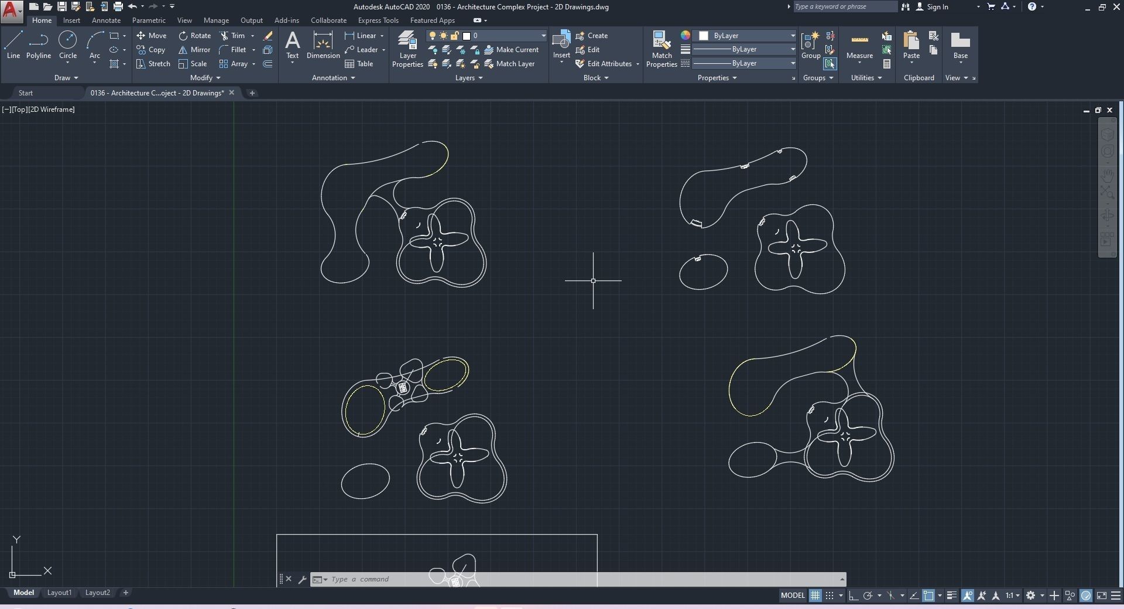This screenshot has height=609, width=1124.
Task: Click the MODEL space button
Action: coord(793,596)
